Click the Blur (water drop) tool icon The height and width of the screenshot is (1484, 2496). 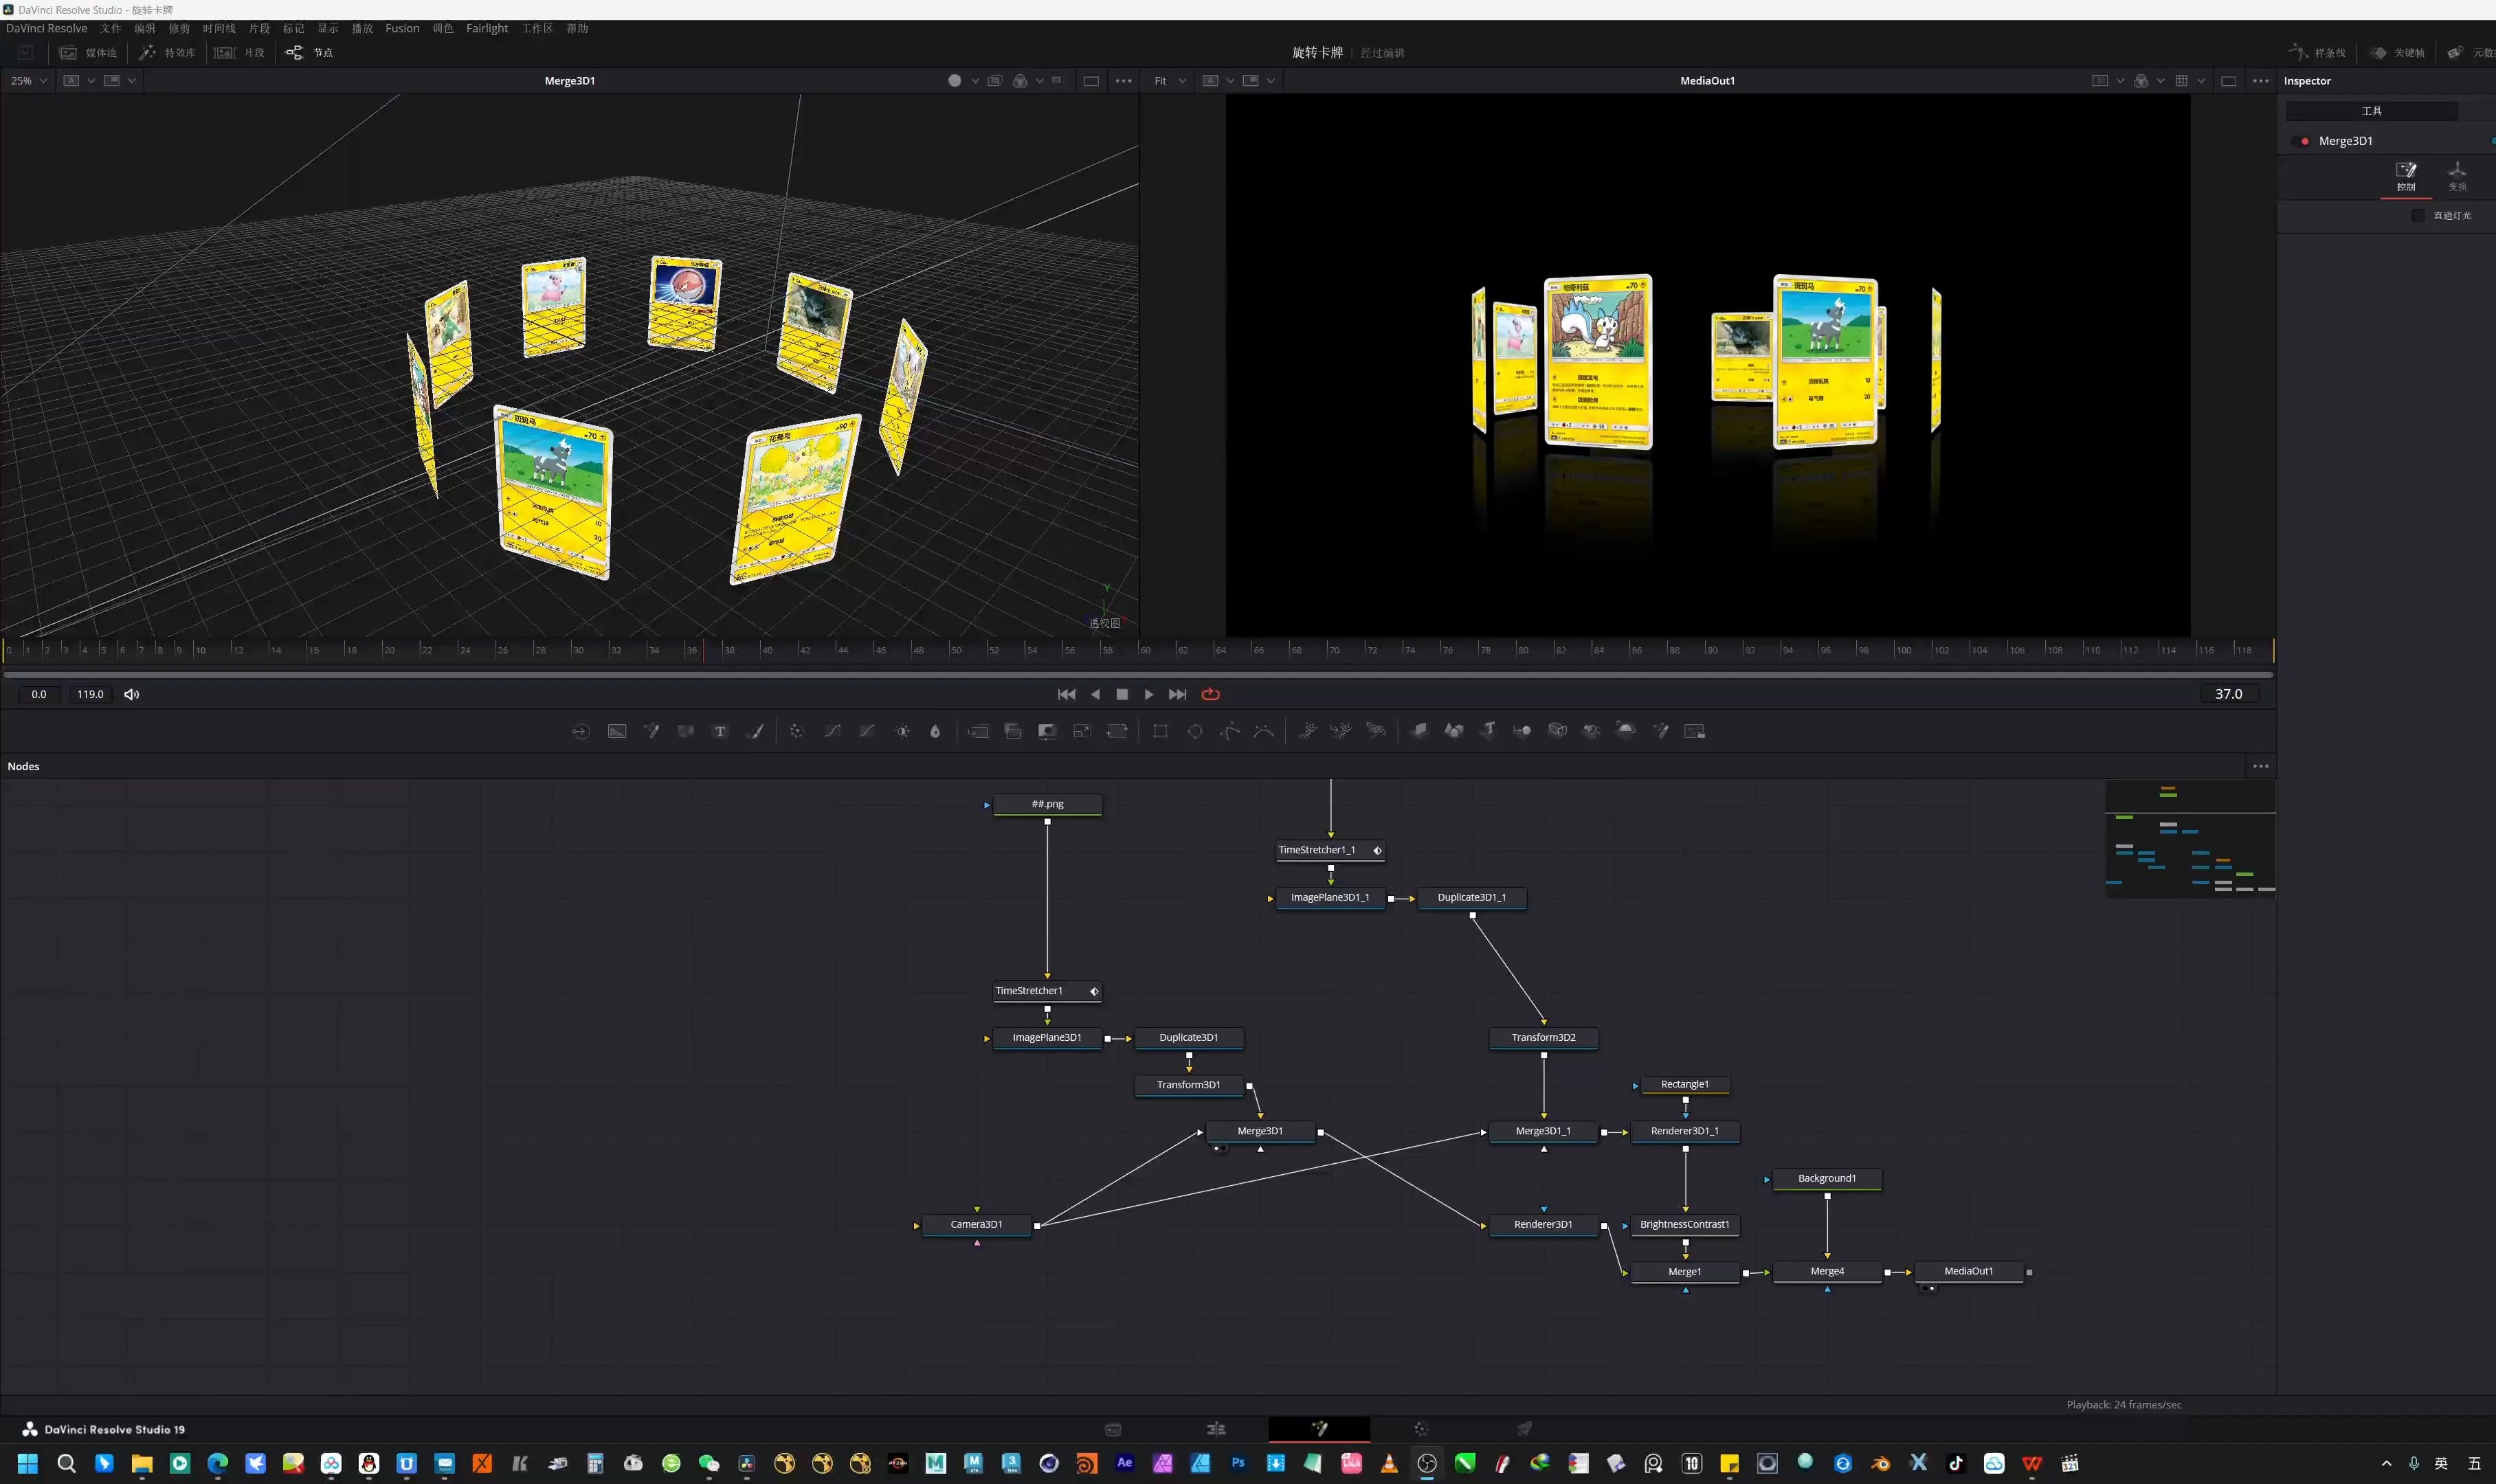coord(935,731)
